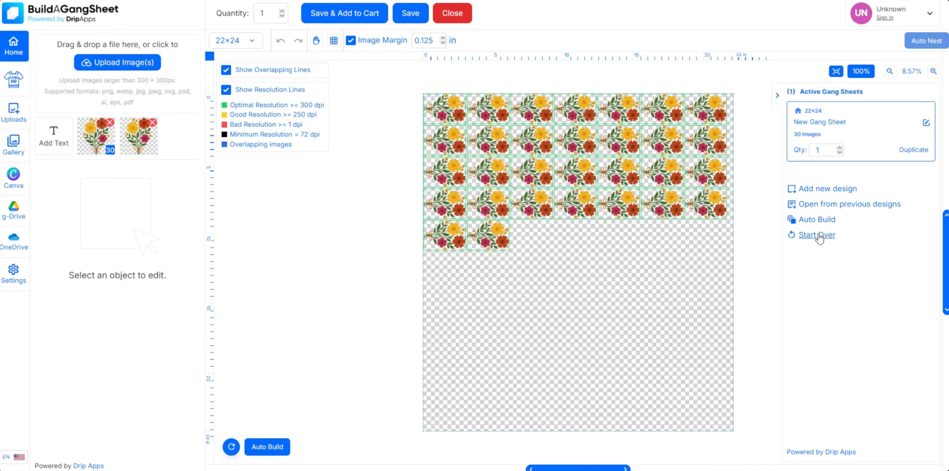Click the undo arrow icon
This screenshot has height=471, width=949.
click(x=281, y=41)
